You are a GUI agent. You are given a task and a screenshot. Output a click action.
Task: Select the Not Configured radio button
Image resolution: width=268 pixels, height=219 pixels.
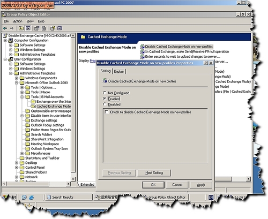pos(105,93)
